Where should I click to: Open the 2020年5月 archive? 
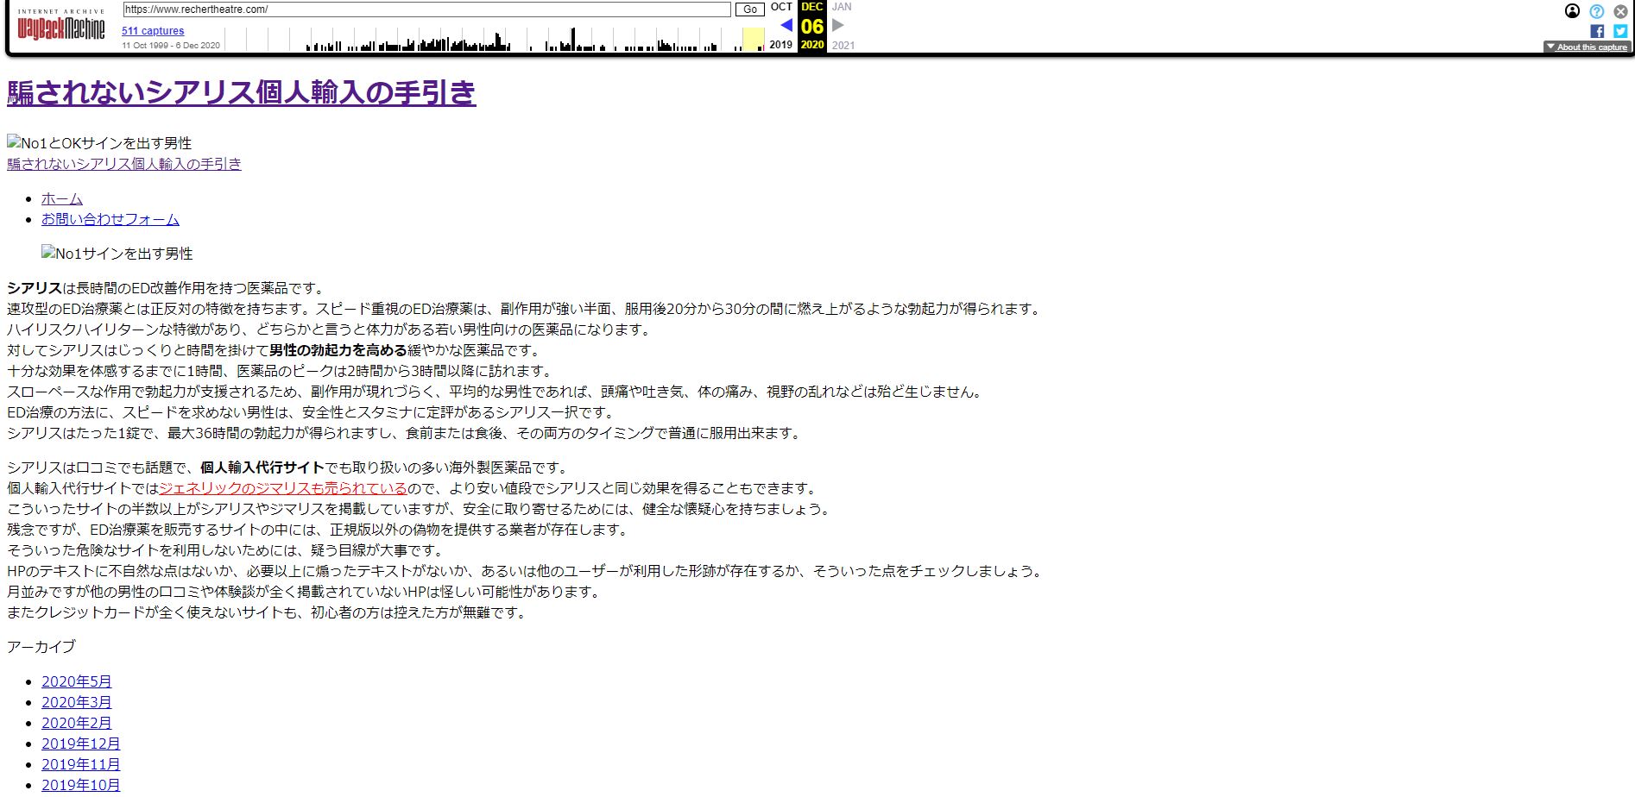point(77,682)
